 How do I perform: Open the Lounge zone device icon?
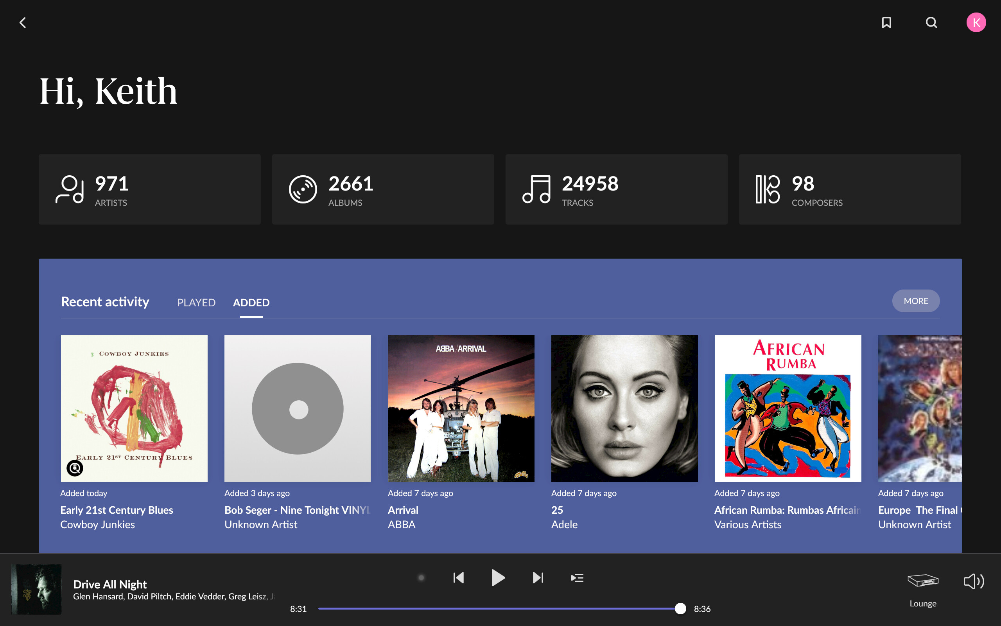pos(923,581)
